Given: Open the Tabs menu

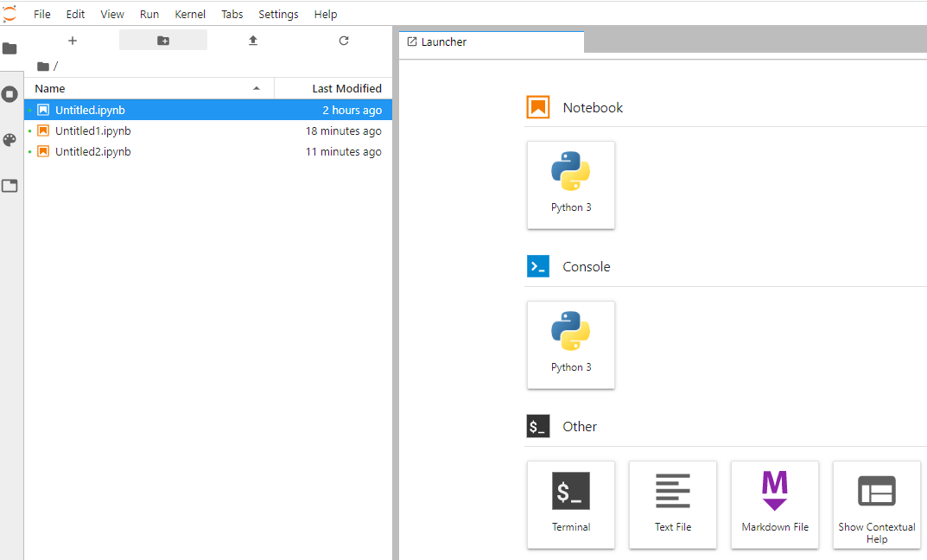Looking at the screenshot, I should coord(232,14).
